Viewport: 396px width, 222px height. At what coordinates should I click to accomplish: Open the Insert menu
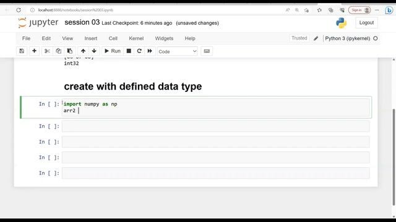pos(91,38)
